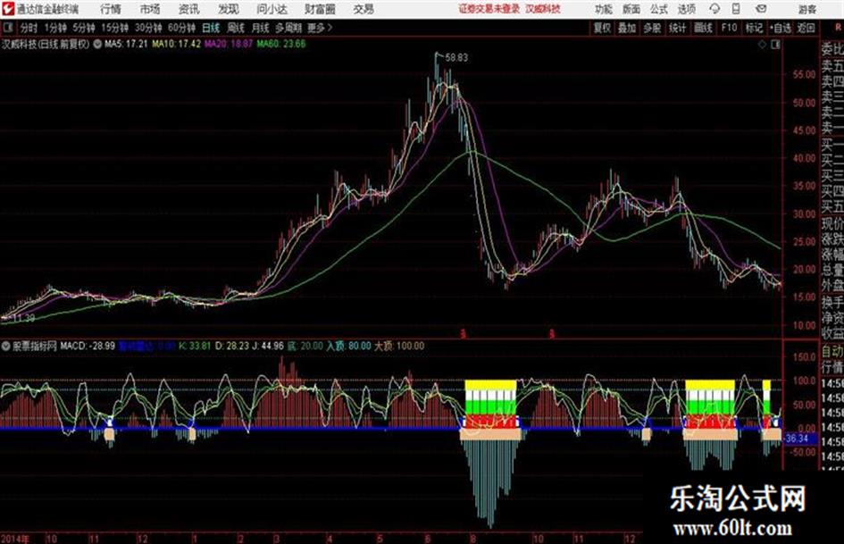Click 证券交易未登录 login link
The width and height of the screenshot is (844, 544).
[x=489, y=9]
